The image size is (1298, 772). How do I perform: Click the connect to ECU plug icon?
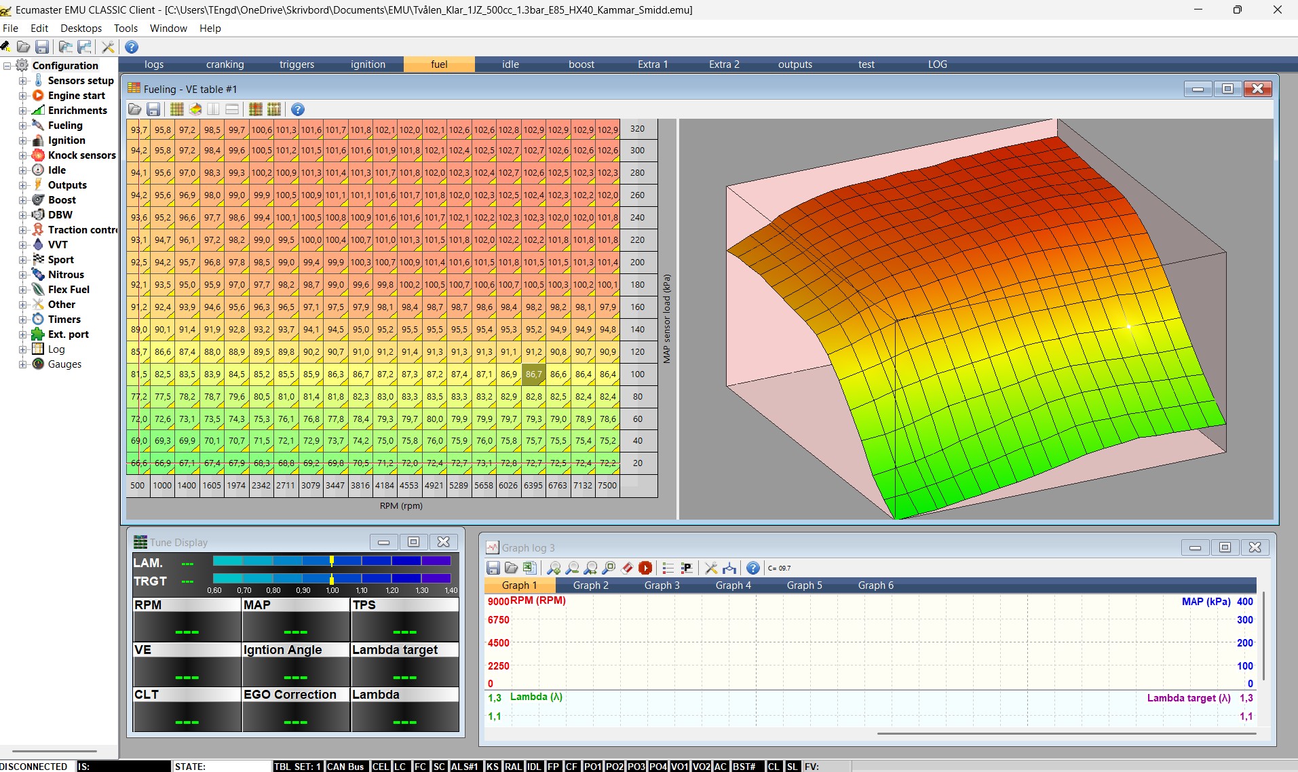point(5,47)
